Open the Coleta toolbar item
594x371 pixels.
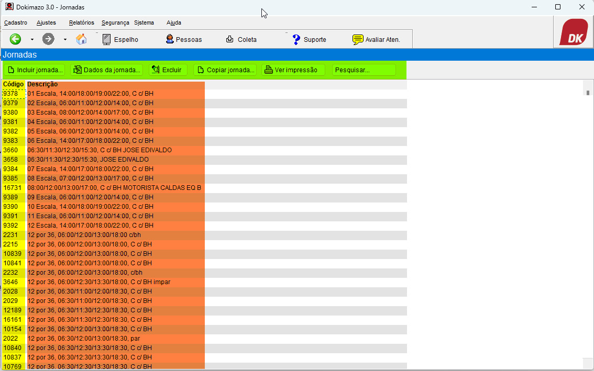click(x=241, y=39)
